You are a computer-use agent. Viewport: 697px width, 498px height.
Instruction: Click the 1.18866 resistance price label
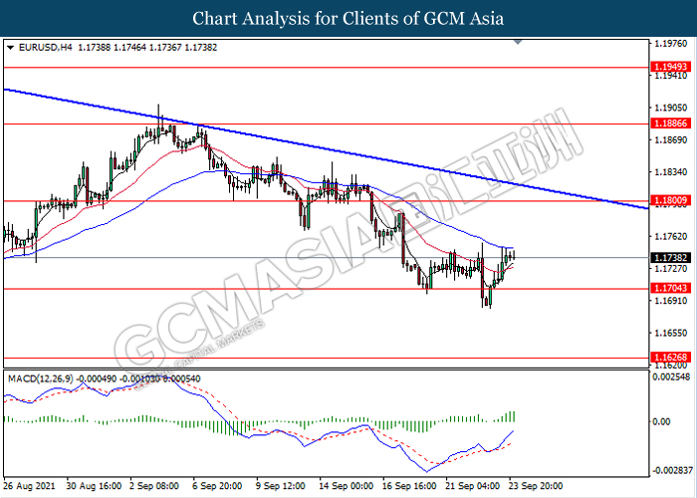pyautogui.click(x=671, y=124)
